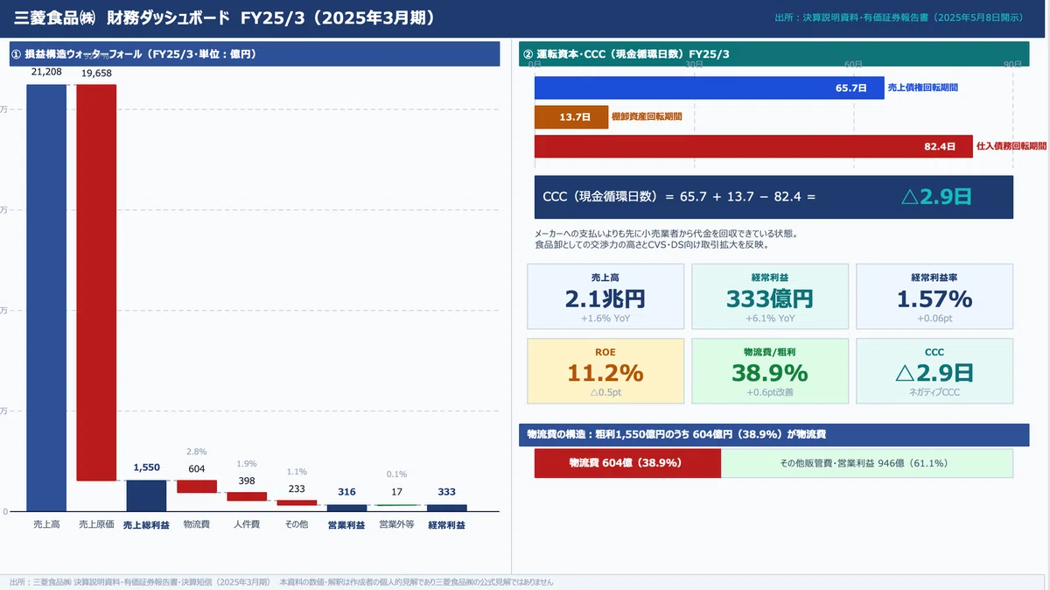Click the red 売上原価 bar labeled 19,658

click(x=96, y=283)
